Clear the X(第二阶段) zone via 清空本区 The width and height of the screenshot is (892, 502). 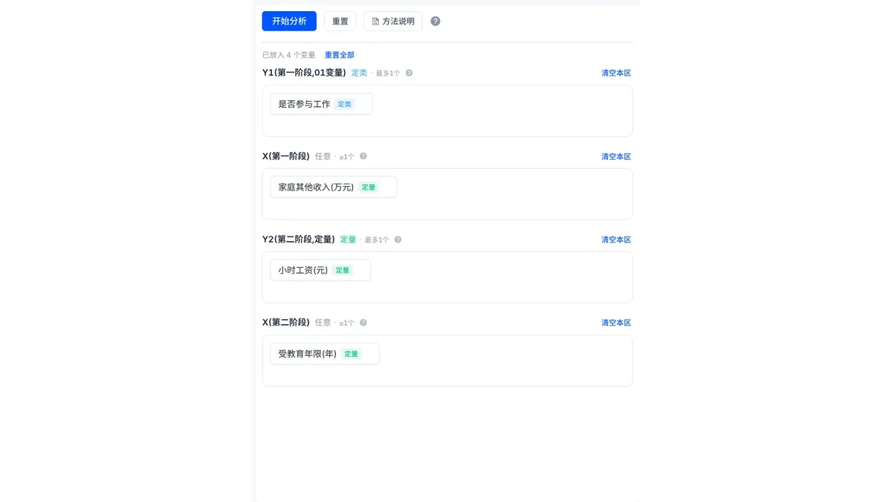[616, 323]
